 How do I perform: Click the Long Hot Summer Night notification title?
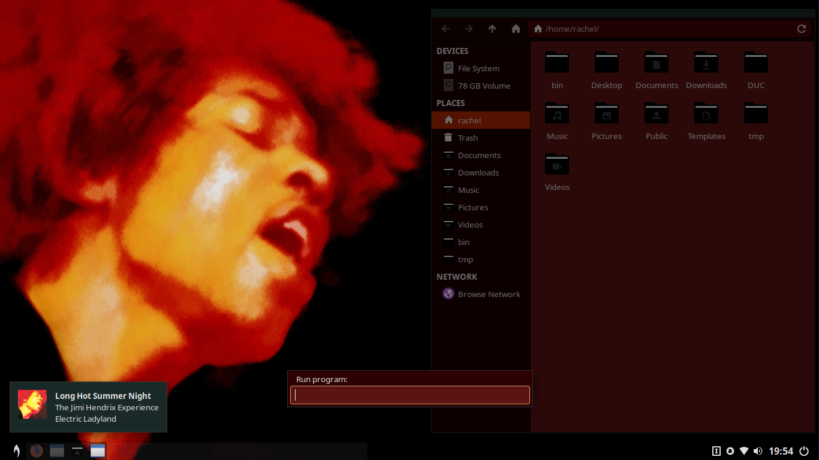[x=103, y=396]
